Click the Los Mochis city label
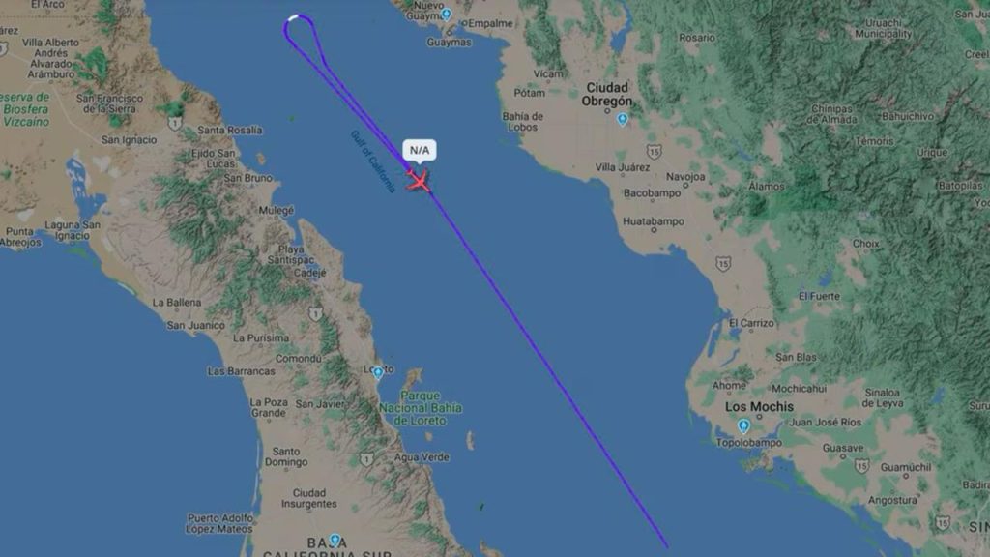The image size is (990, 557). tap(759, 407)
